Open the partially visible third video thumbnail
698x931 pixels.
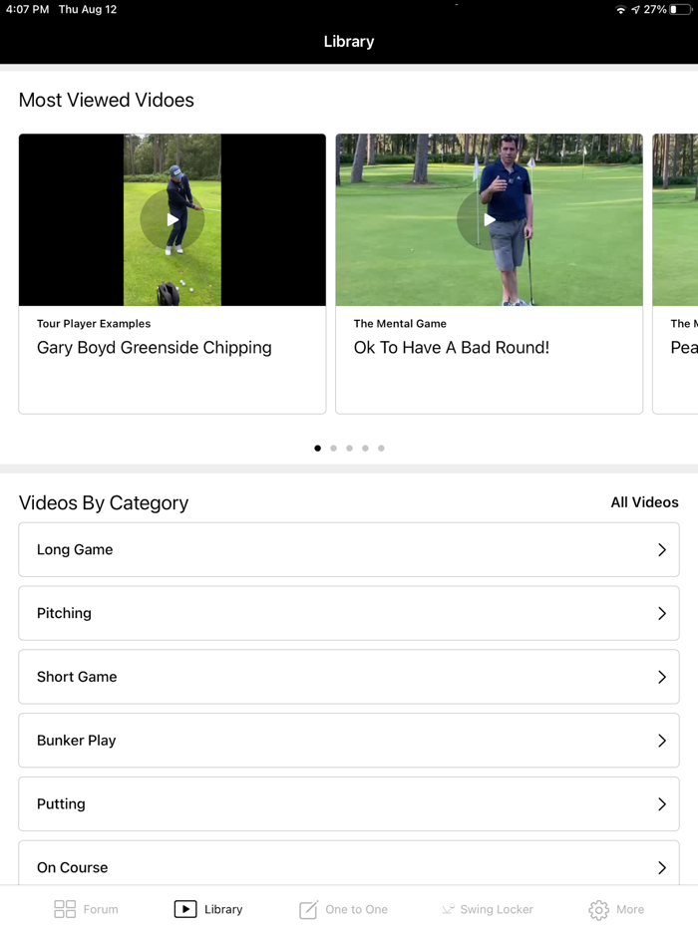[676, 219]
